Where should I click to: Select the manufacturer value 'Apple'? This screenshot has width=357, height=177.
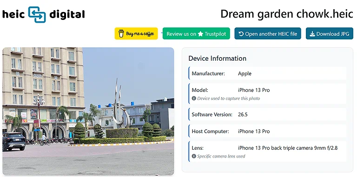click(245, 74)
